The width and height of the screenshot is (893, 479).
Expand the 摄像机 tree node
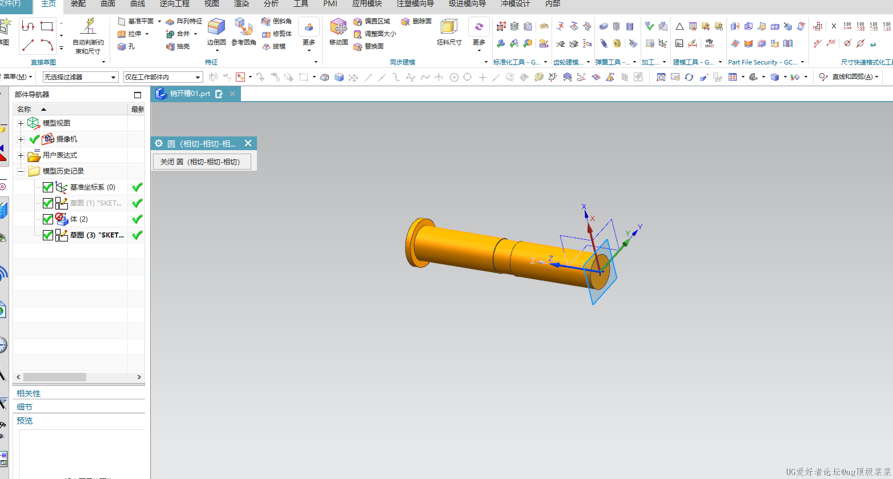(21, 139)
